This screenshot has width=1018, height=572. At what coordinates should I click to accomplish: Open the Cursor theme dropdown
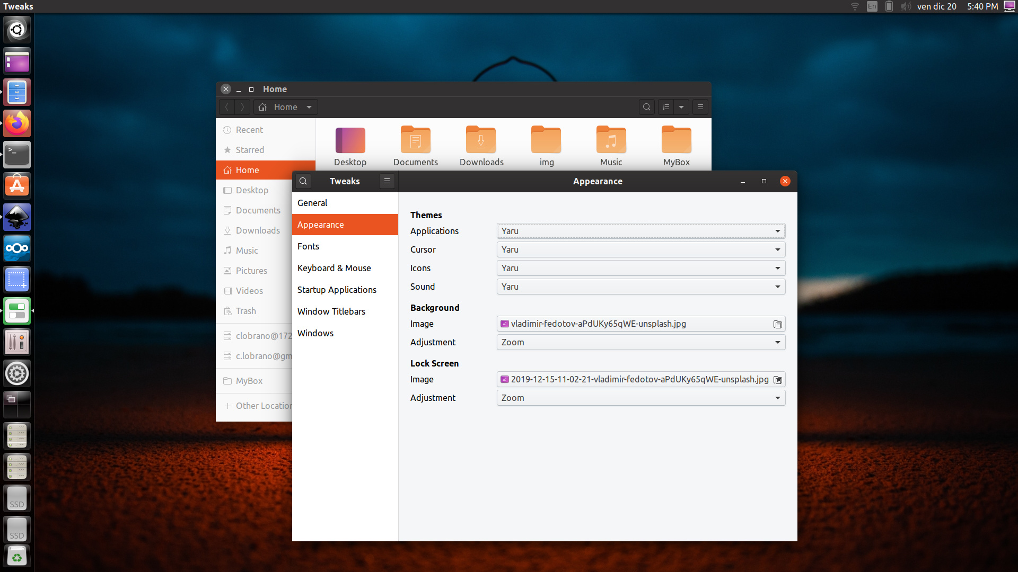[640, 249]
